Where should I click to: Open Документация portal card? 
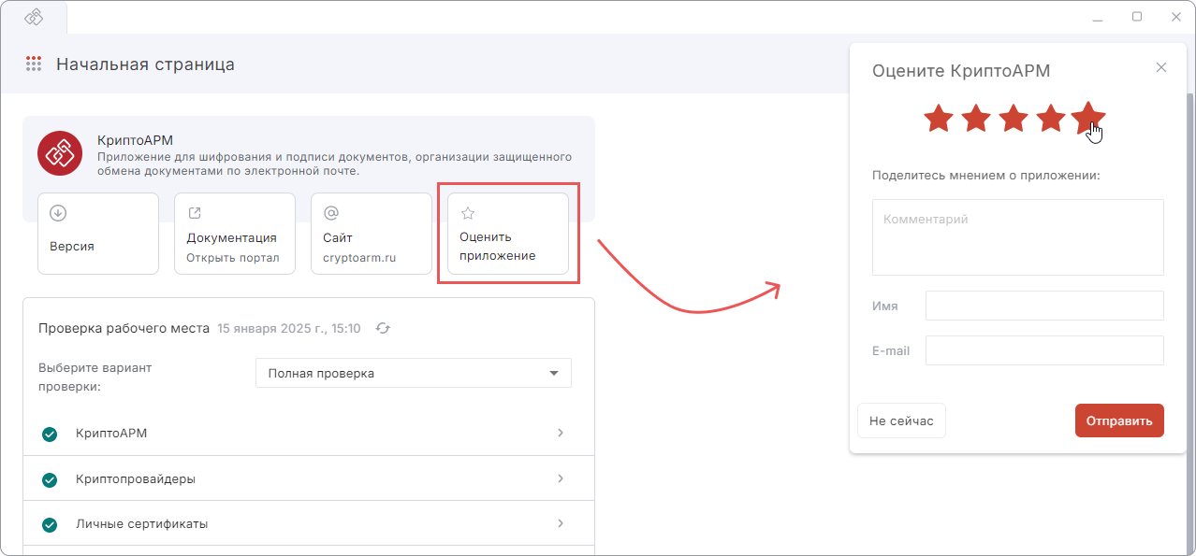point(235,234)
